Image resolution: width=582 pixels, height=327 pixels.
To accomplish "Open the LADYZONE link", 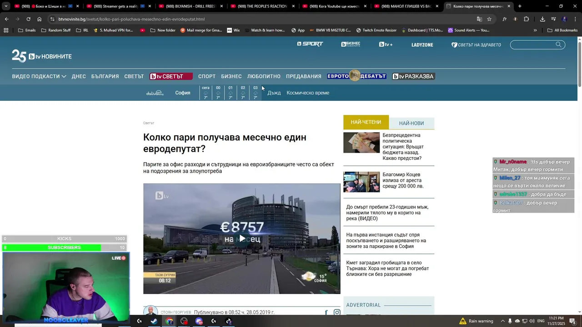I will click(x=422, y=45).
